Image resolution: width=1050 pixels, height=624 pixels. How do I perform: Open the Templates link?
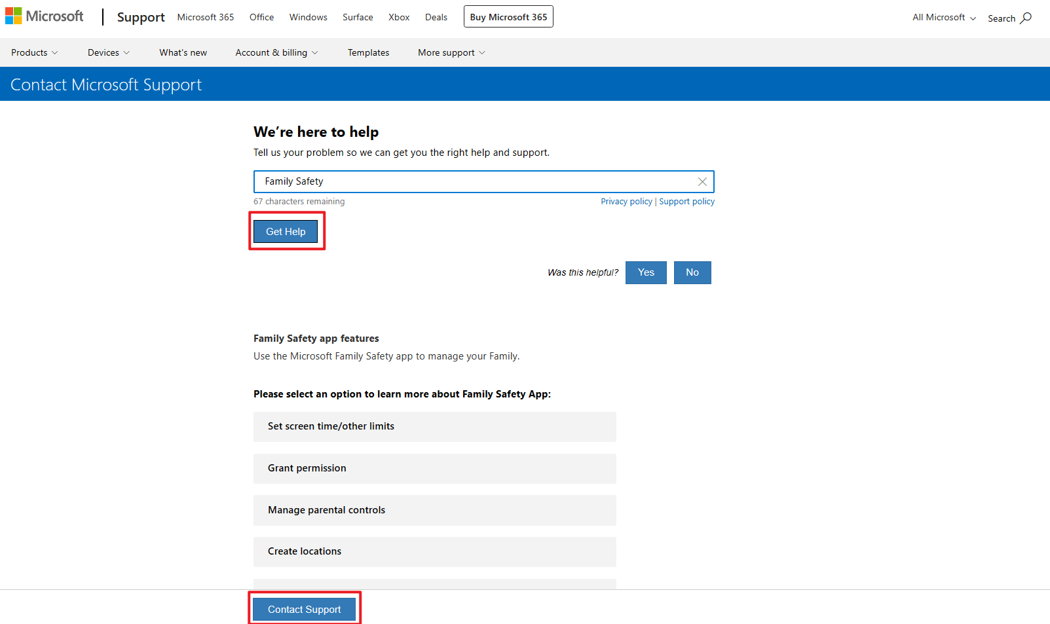point(368,52)
